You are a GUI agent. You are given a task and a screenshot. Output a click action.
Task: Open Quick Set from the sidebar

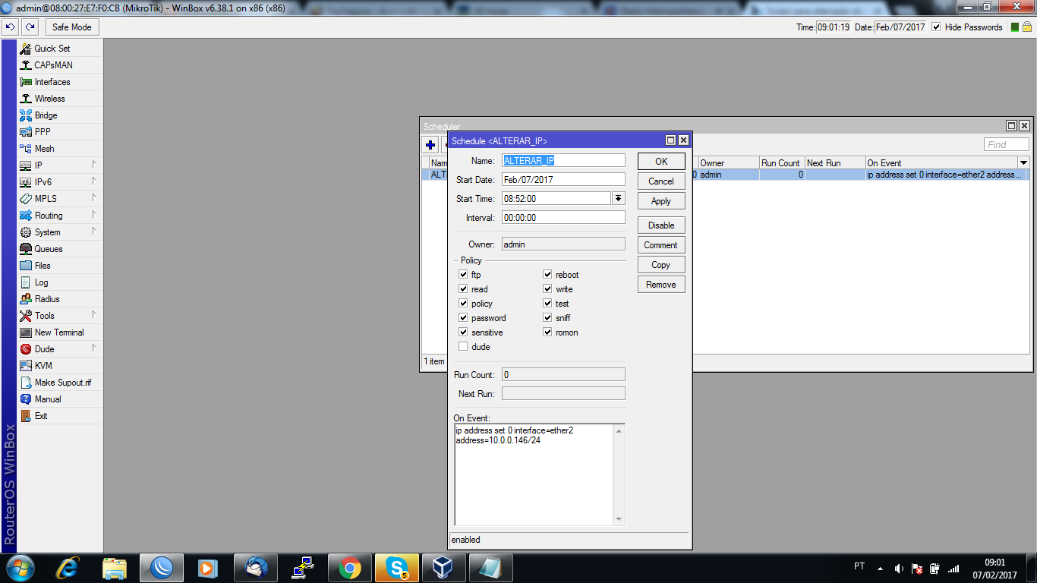click(52, 48)
